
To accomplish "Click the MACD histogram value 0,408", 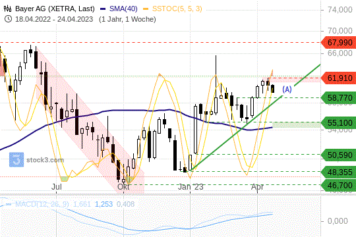I will 125,204.
